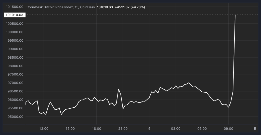Screen dimensions: 261x135
Task: Click the 06:00 time axis label
Action: 202,128
